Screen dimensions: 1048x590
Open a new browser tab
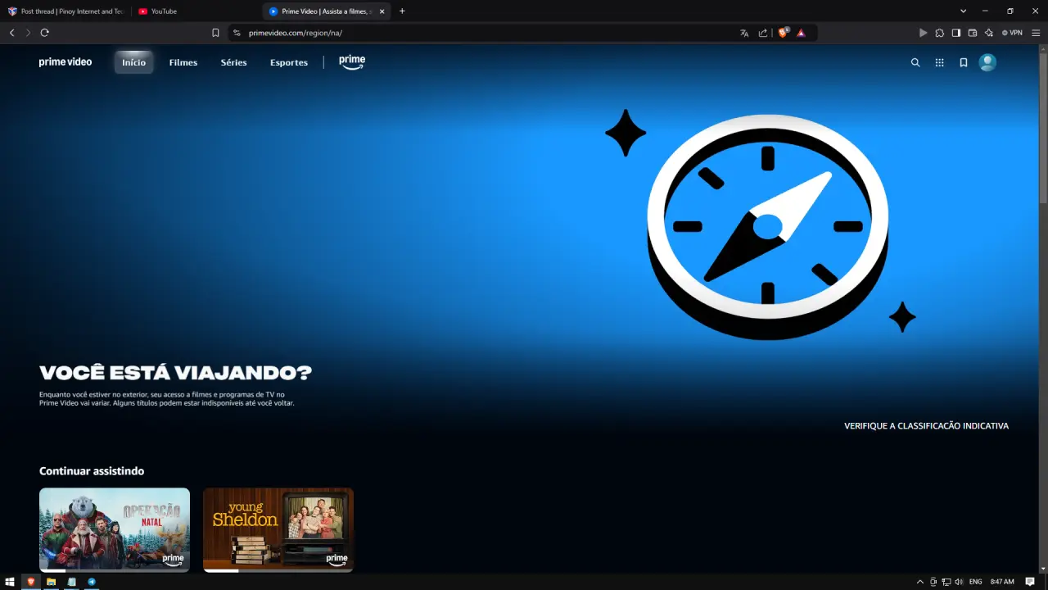402,11
